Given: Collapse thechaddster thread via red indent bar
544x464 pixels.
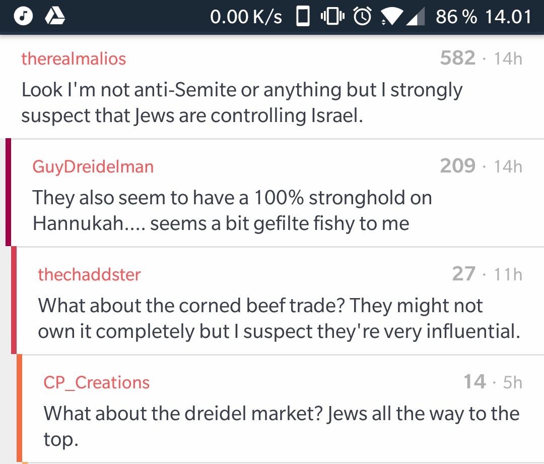Looking at the screenshot, I should tap(14, 300).
